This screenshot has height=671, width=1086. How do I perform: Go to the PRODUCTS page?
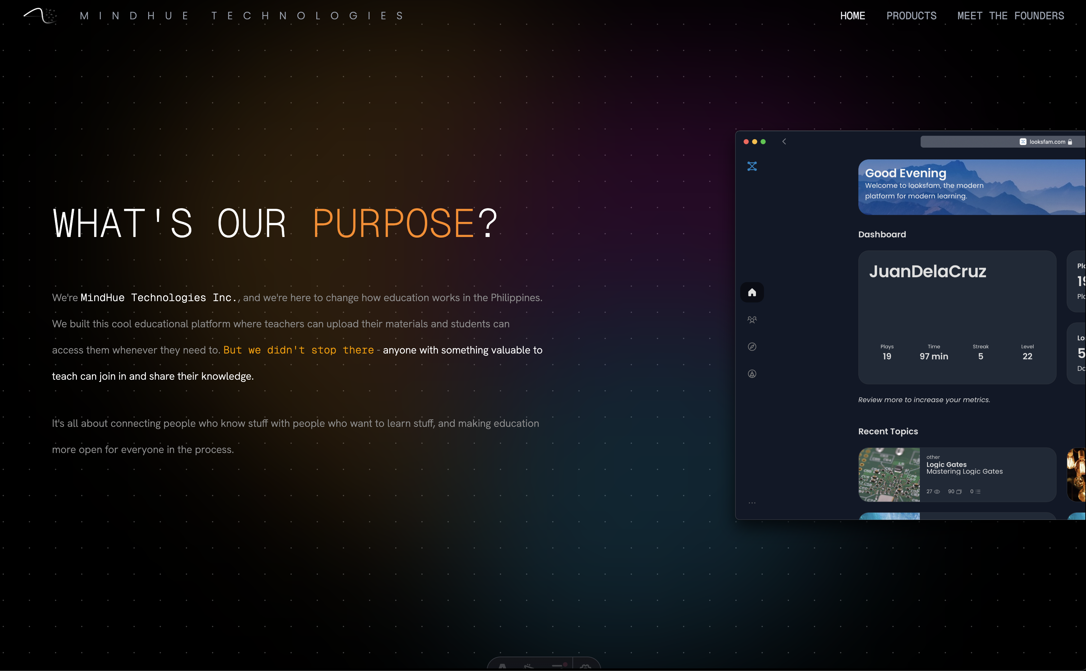(x=911, y=16)
